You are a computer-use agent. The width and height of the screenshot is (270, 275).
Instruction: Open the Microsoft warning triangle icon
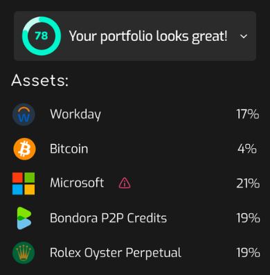pyautogui.click(x=125, y=183)
